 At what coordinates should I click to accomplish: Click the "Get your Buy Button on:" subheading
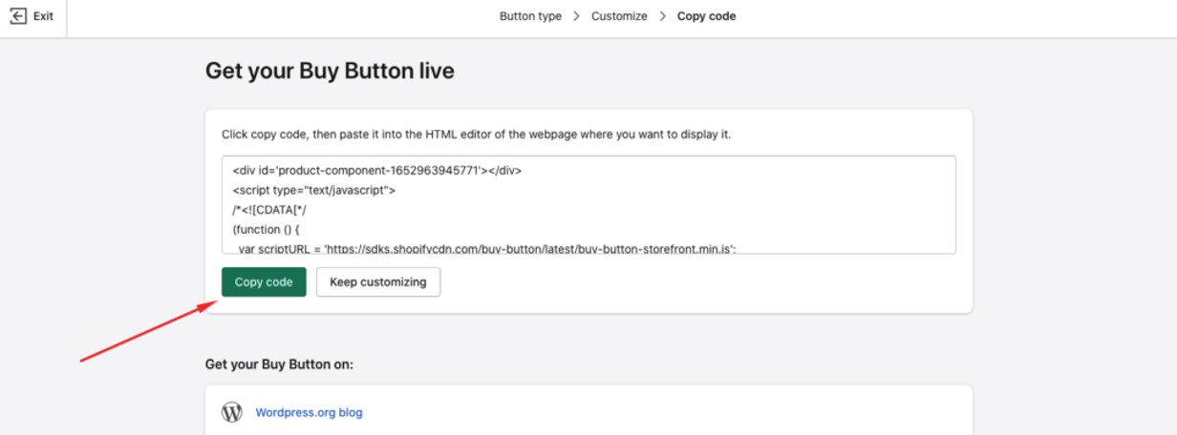(285, 364)
